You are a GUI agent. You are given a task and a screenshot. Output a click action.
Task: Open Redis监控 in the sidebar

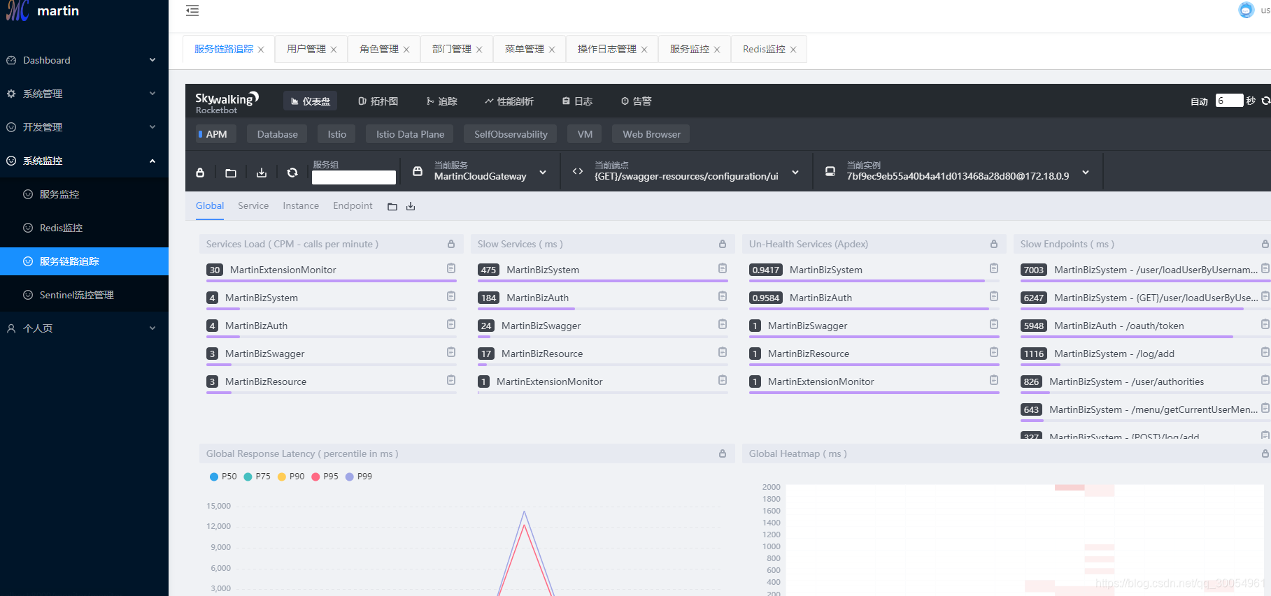click(x=84, y=228)
